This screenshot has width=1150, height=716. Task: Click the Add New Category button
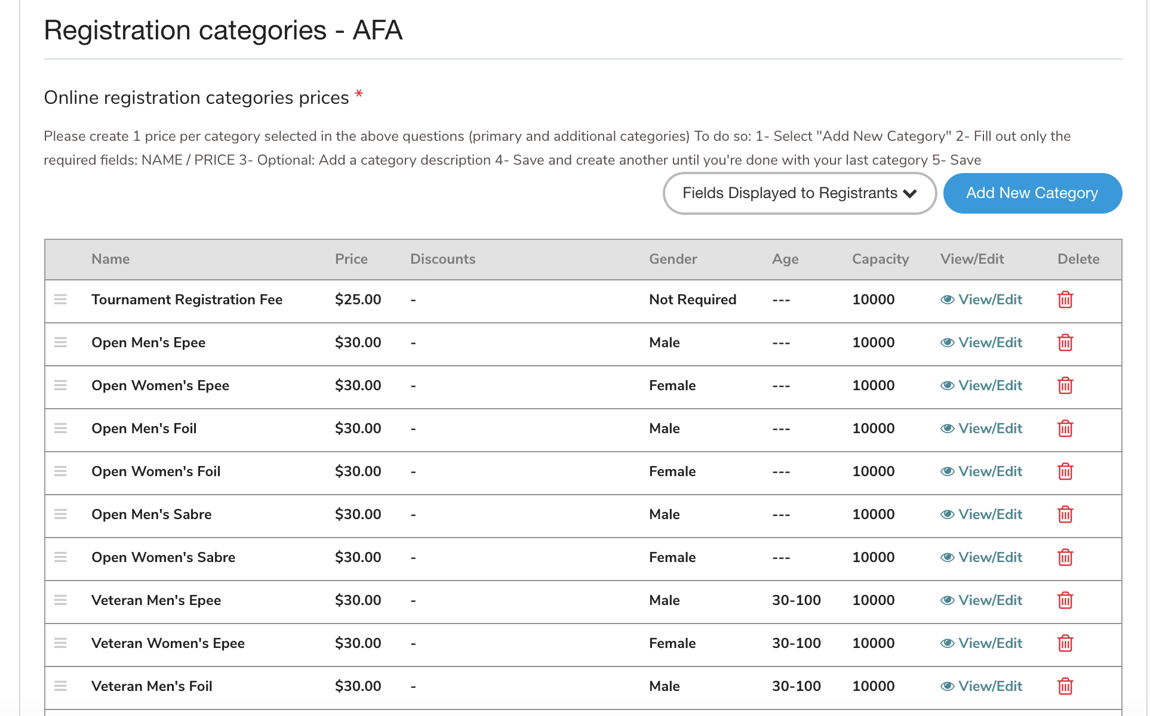pos(1032,193)
